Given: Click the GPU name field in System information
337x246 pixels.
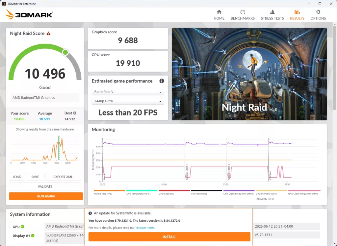Looking at the screenshot, I should point(65,227).
